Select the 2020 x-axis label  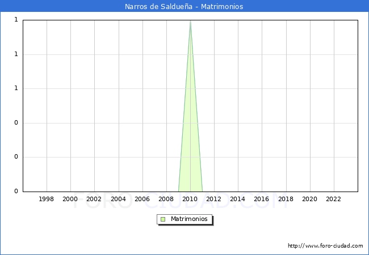[310, 199]
